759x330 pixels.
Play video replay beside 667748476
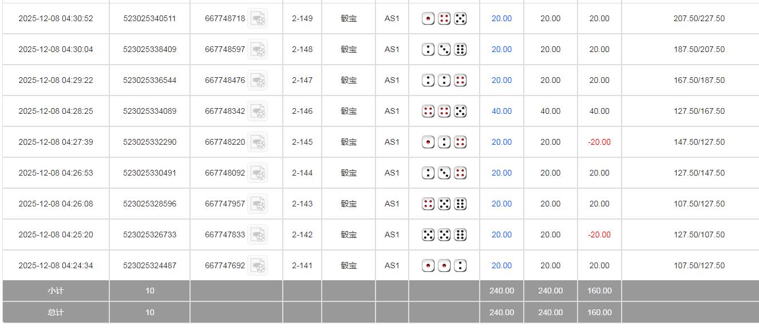tap(258, 81)
